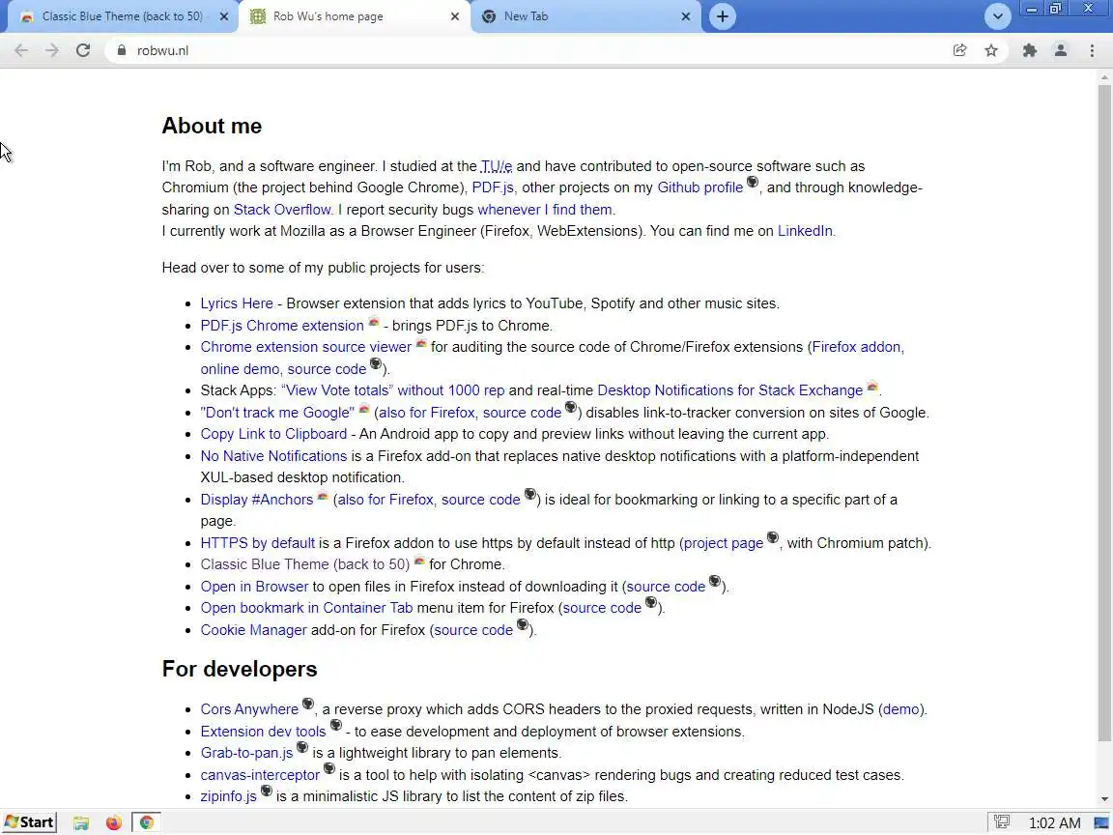Open 'View Vote totals' without 1000 rep link

click(392, 390)
